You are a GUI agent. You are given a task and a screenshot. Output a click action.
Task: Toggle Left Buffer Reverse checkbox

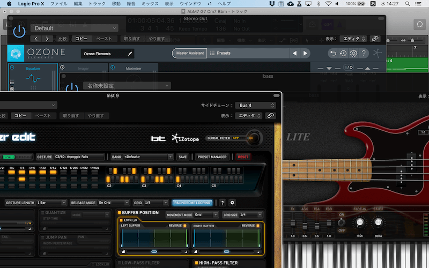point(184,226)
